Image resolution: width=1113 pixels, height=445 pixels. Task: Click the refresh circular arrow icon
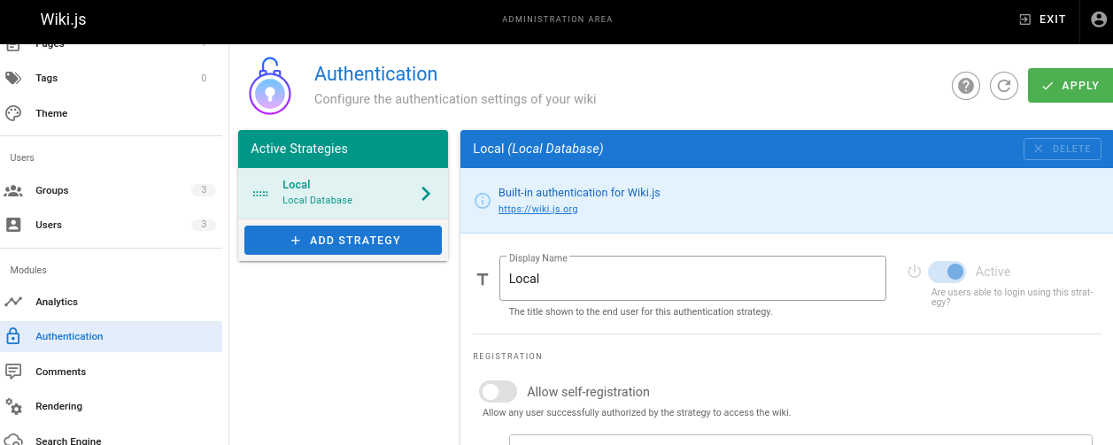[1003, 86]
